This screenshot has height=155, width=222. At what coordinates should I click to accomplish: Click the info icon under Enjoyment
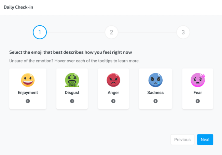[28, 101]
